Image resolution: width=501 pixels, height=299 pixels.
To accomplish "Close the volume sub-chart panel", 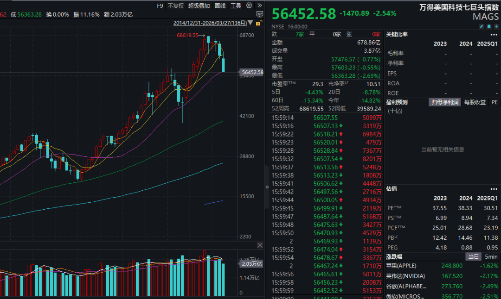I will (x=259, y=245).
